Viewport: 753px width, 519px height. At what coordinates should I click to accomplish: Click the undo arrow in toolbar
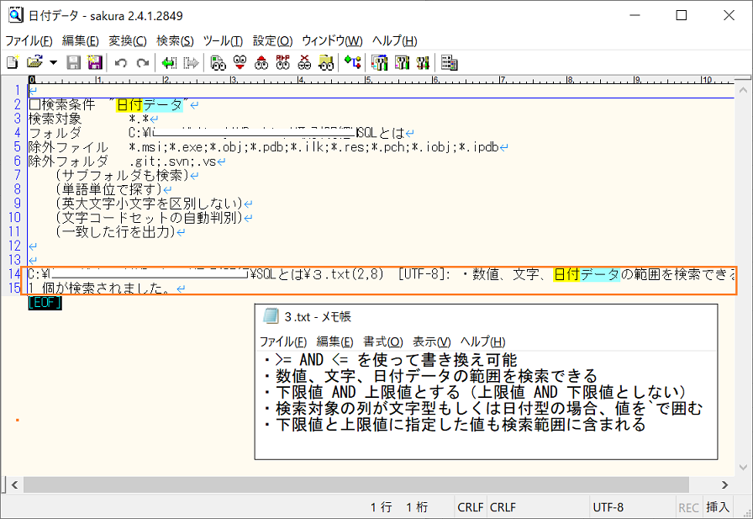tap(120, 63)
